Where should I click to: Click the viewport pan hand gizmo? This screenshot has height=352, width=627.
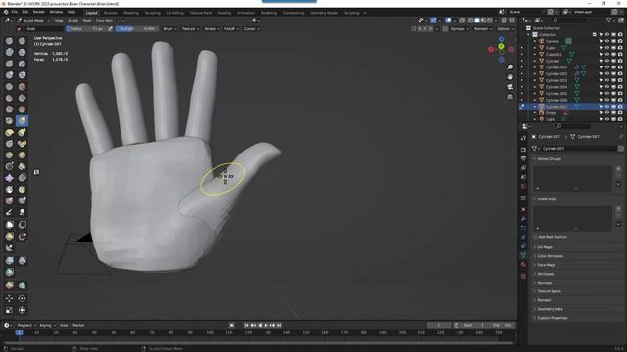(510, 77)
